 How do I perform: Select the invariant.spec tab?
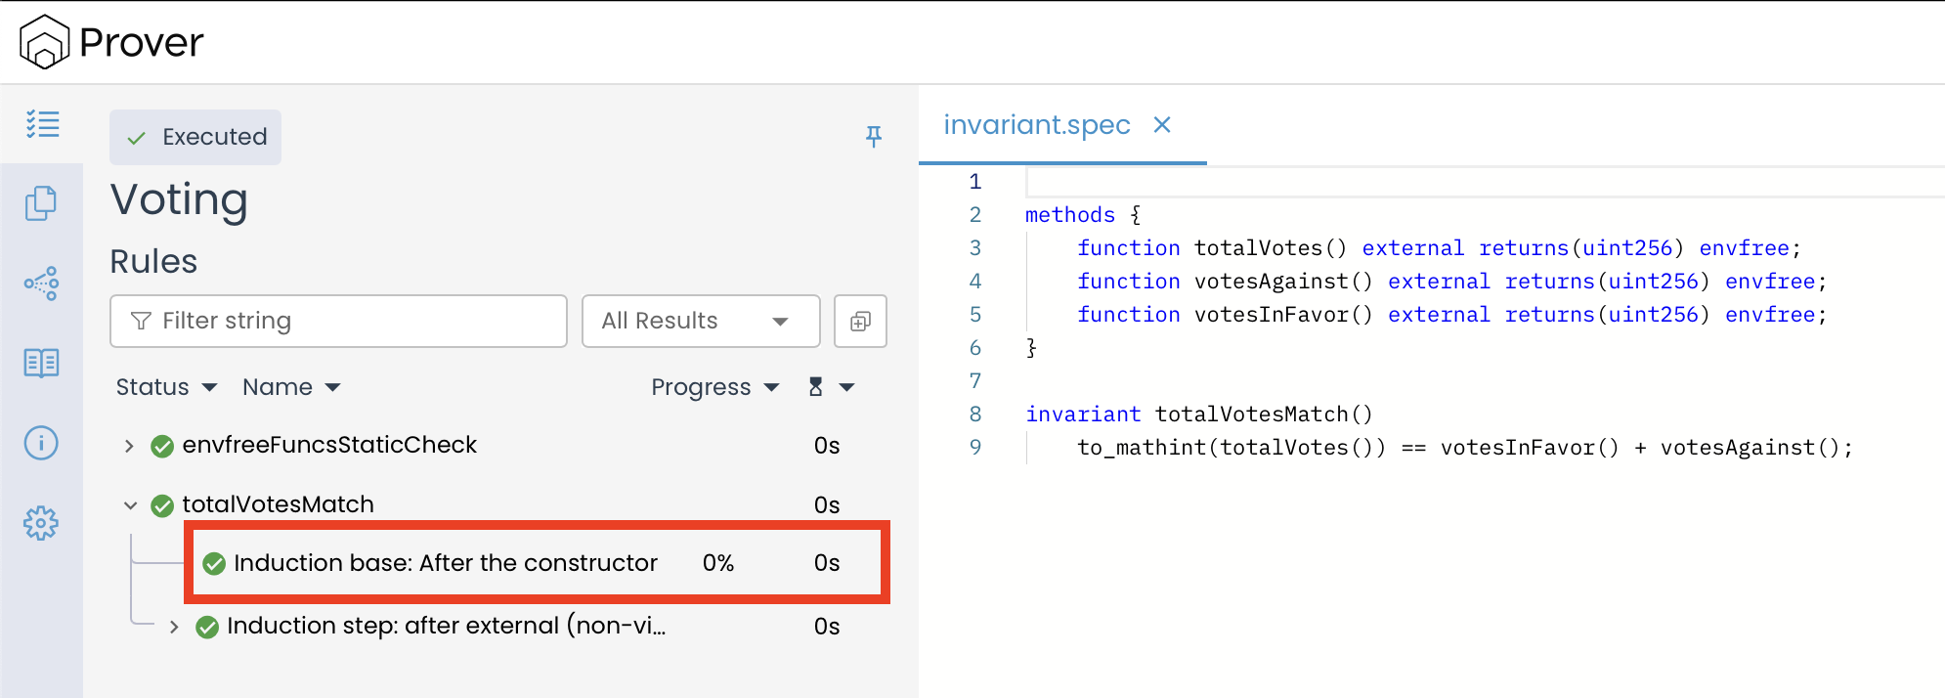pyautogui.click(x=1036, y=125)
